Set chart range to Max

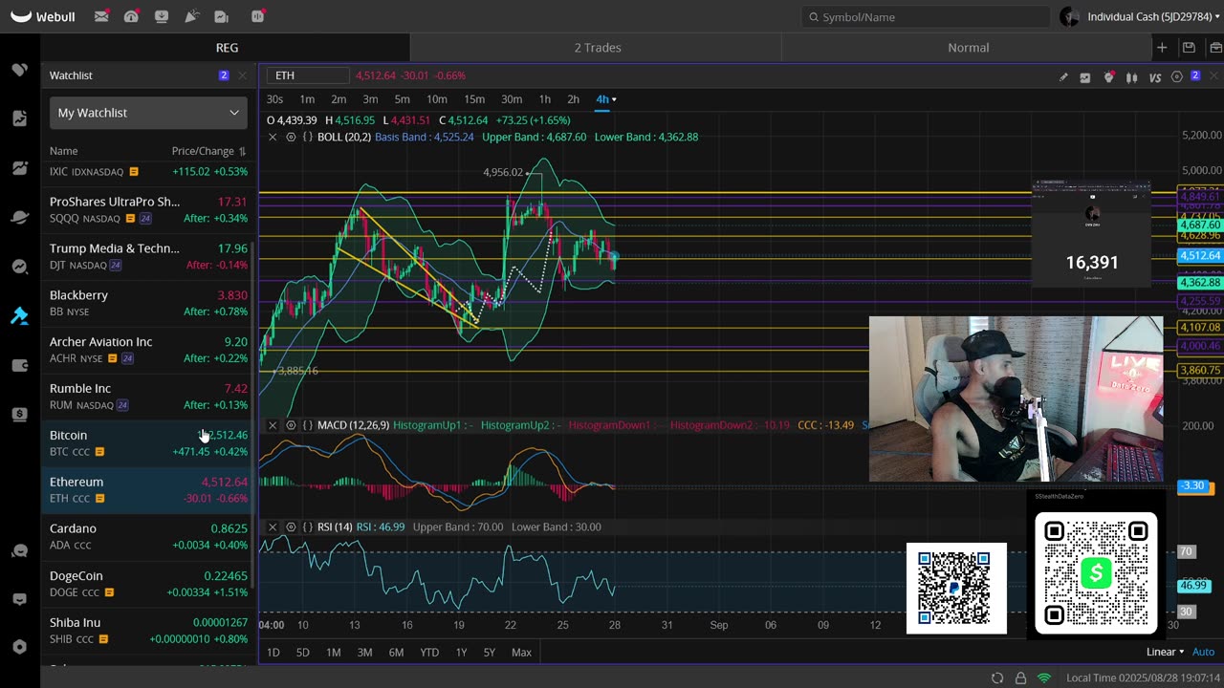521,653
